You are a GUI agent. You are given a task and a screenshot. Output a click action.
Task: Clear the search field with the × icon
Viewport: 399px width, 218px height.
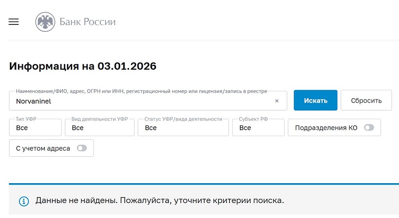[x=277, y=101]
